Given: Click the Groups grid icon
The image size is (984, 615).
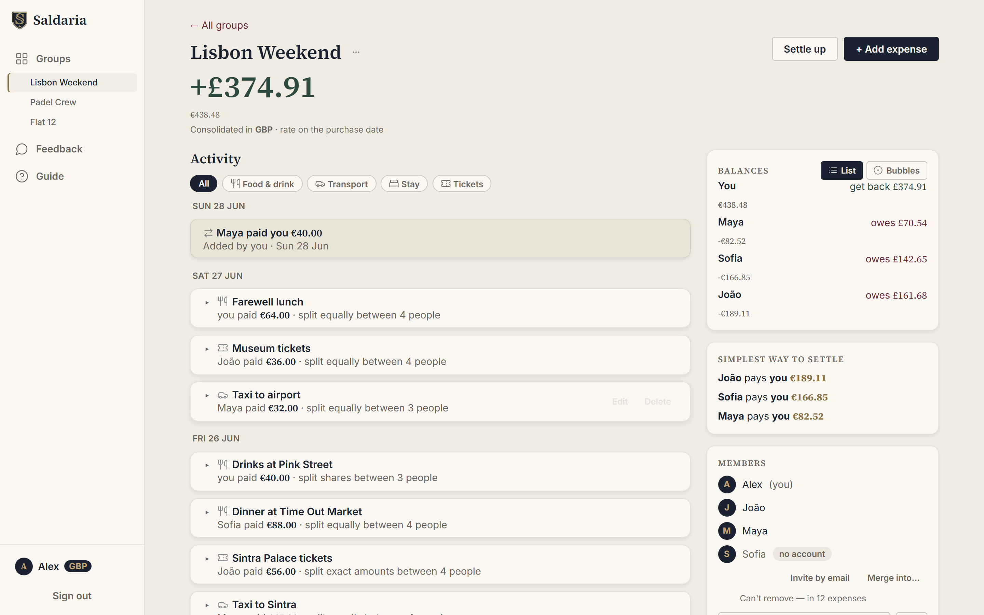Looking at the screenshot, I should (22, 58).
